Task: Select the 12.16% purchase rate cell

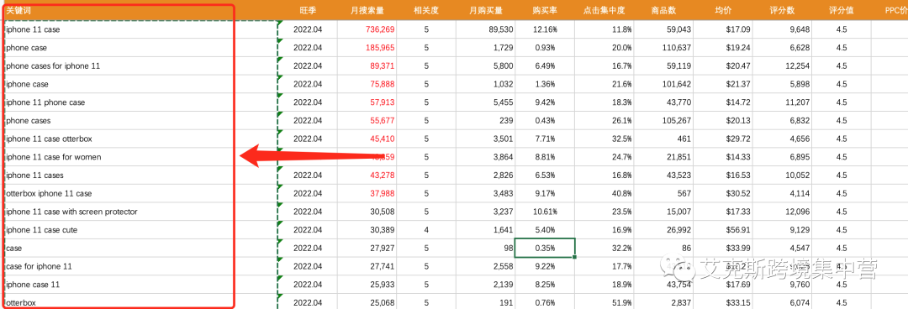Action: pos(545,29)
